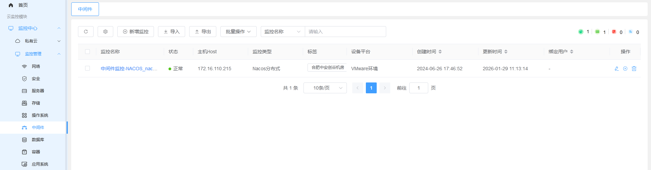Expand the 私有云 submenu chevron
Viewport: 651px width, 170px height.
(59, 41)
